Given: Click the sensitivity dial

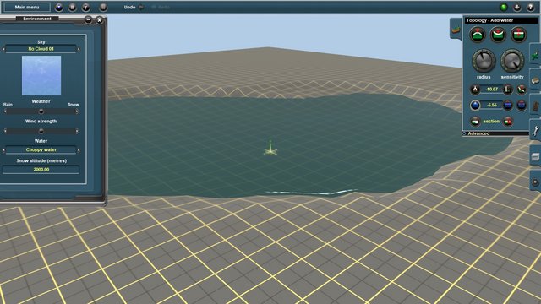Looking at the screenshot, I should pyautogui.click(x=512, y=61).
